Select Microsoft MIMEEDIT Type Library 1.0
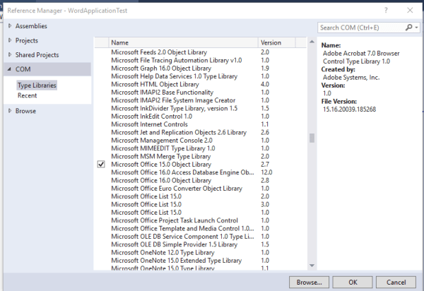Screen dimensions: 424x291 pyautogui.click(x=201, y=148)
